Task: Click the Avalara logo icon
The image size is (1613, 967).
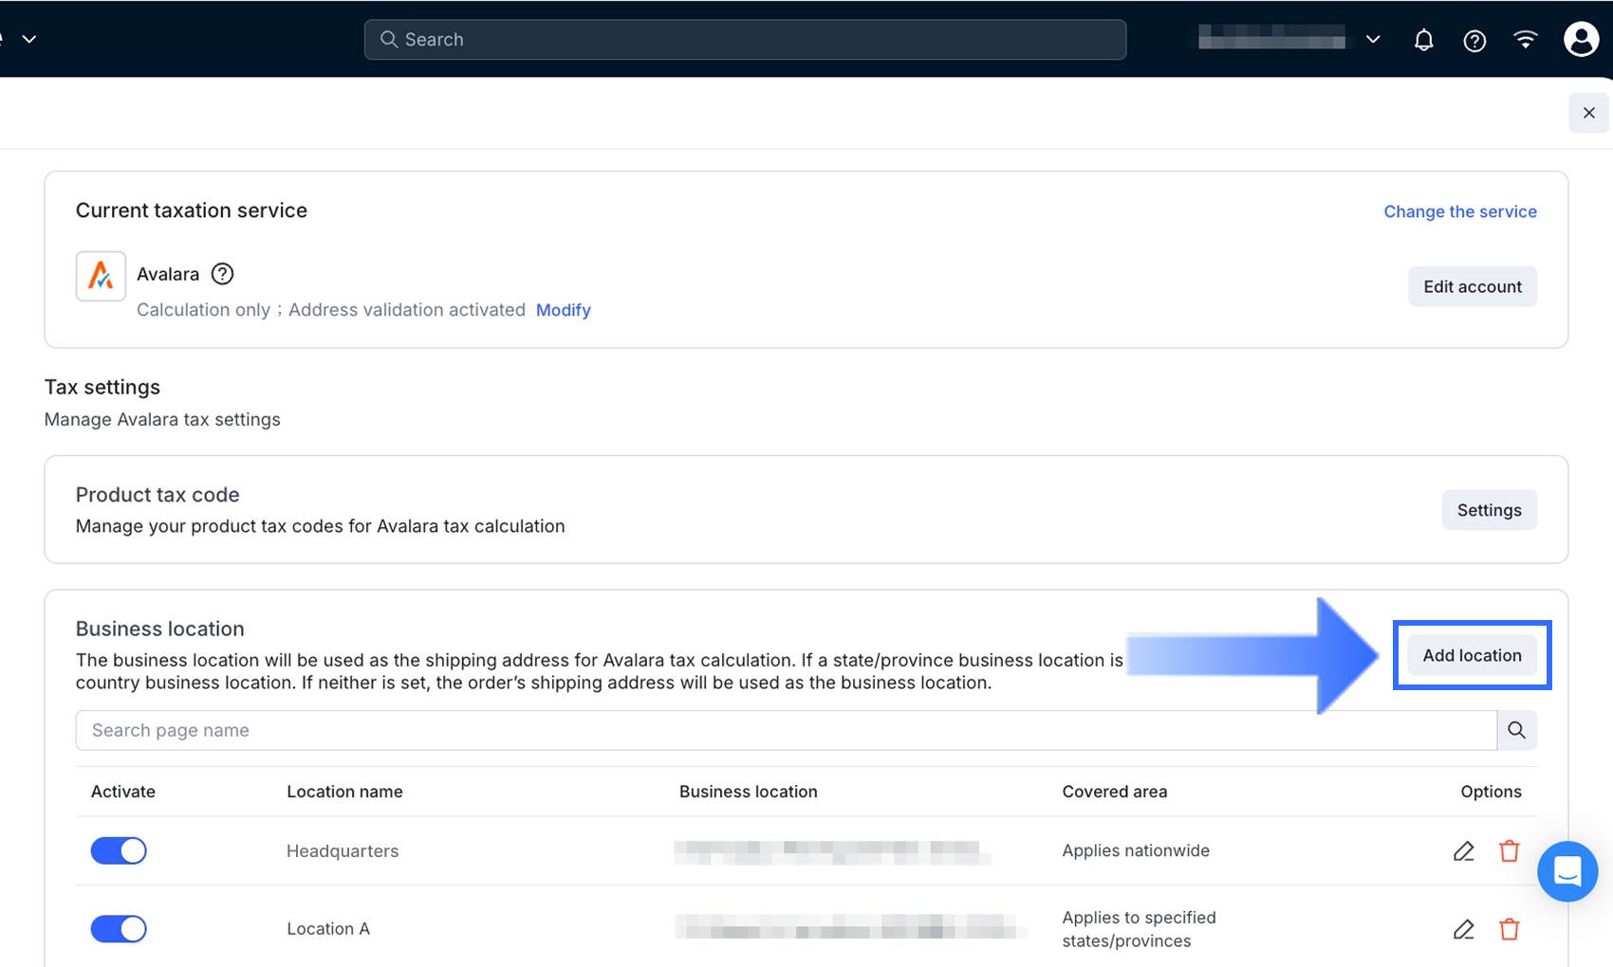Action: pos(101,276)
